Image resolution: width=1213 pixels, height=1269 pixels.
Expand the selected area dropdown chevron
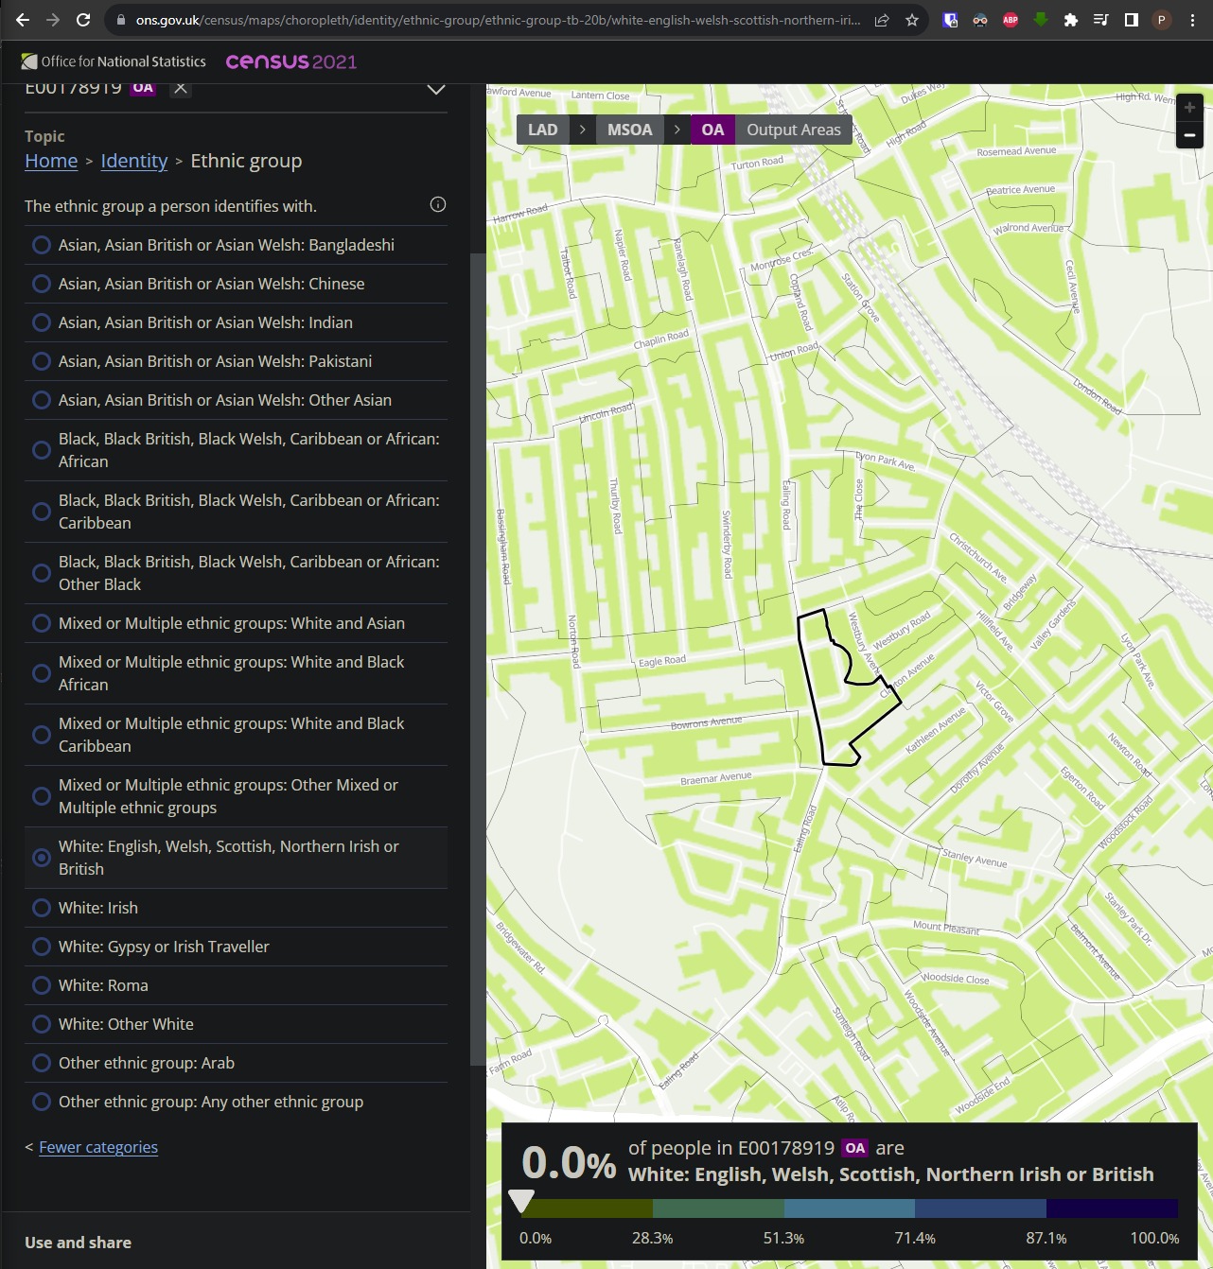pos(435,89)
